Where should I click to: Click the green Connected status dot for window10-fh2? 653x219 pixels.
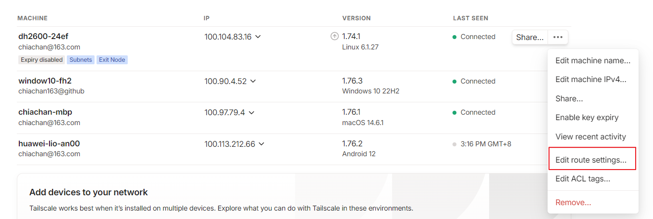pyautogui.click(x=454, y=81)
